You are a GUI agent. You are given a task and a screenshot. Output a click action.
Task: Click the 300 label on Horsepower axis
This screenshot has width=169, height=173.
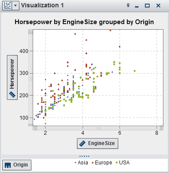(24, 73)
